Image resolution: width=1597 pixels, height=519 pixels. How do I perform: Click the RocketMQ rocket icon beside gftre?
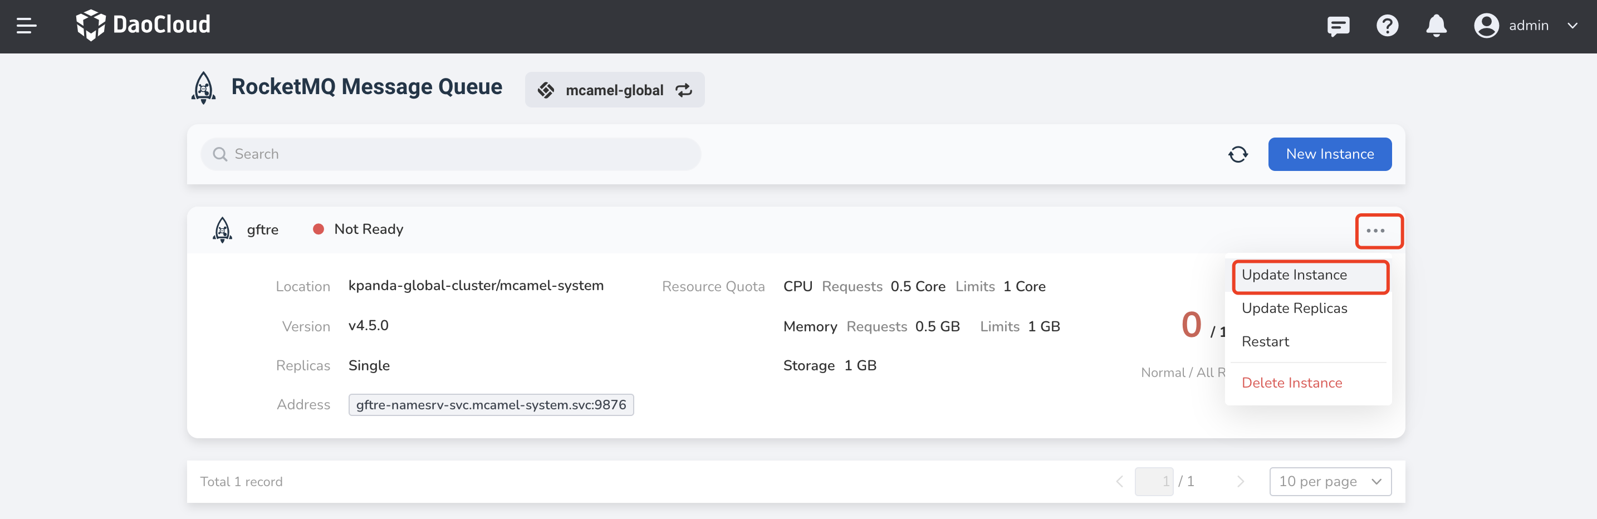coord(223,230)
